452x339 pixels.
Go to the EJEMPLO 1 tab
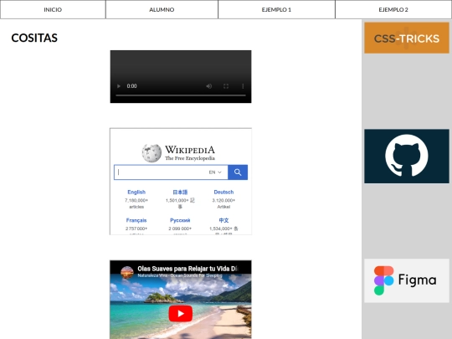[276, 9]
